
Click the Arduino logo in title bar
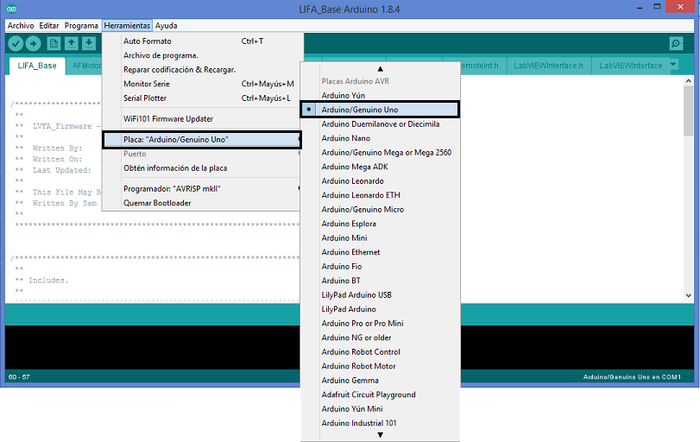pos(11,9)
